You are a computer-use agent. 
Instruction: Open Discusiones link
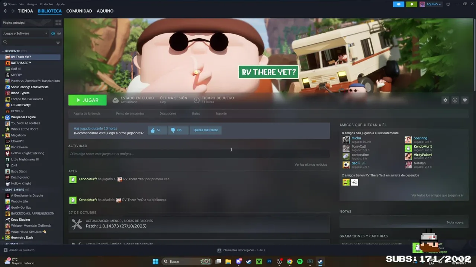pos(168,113)
